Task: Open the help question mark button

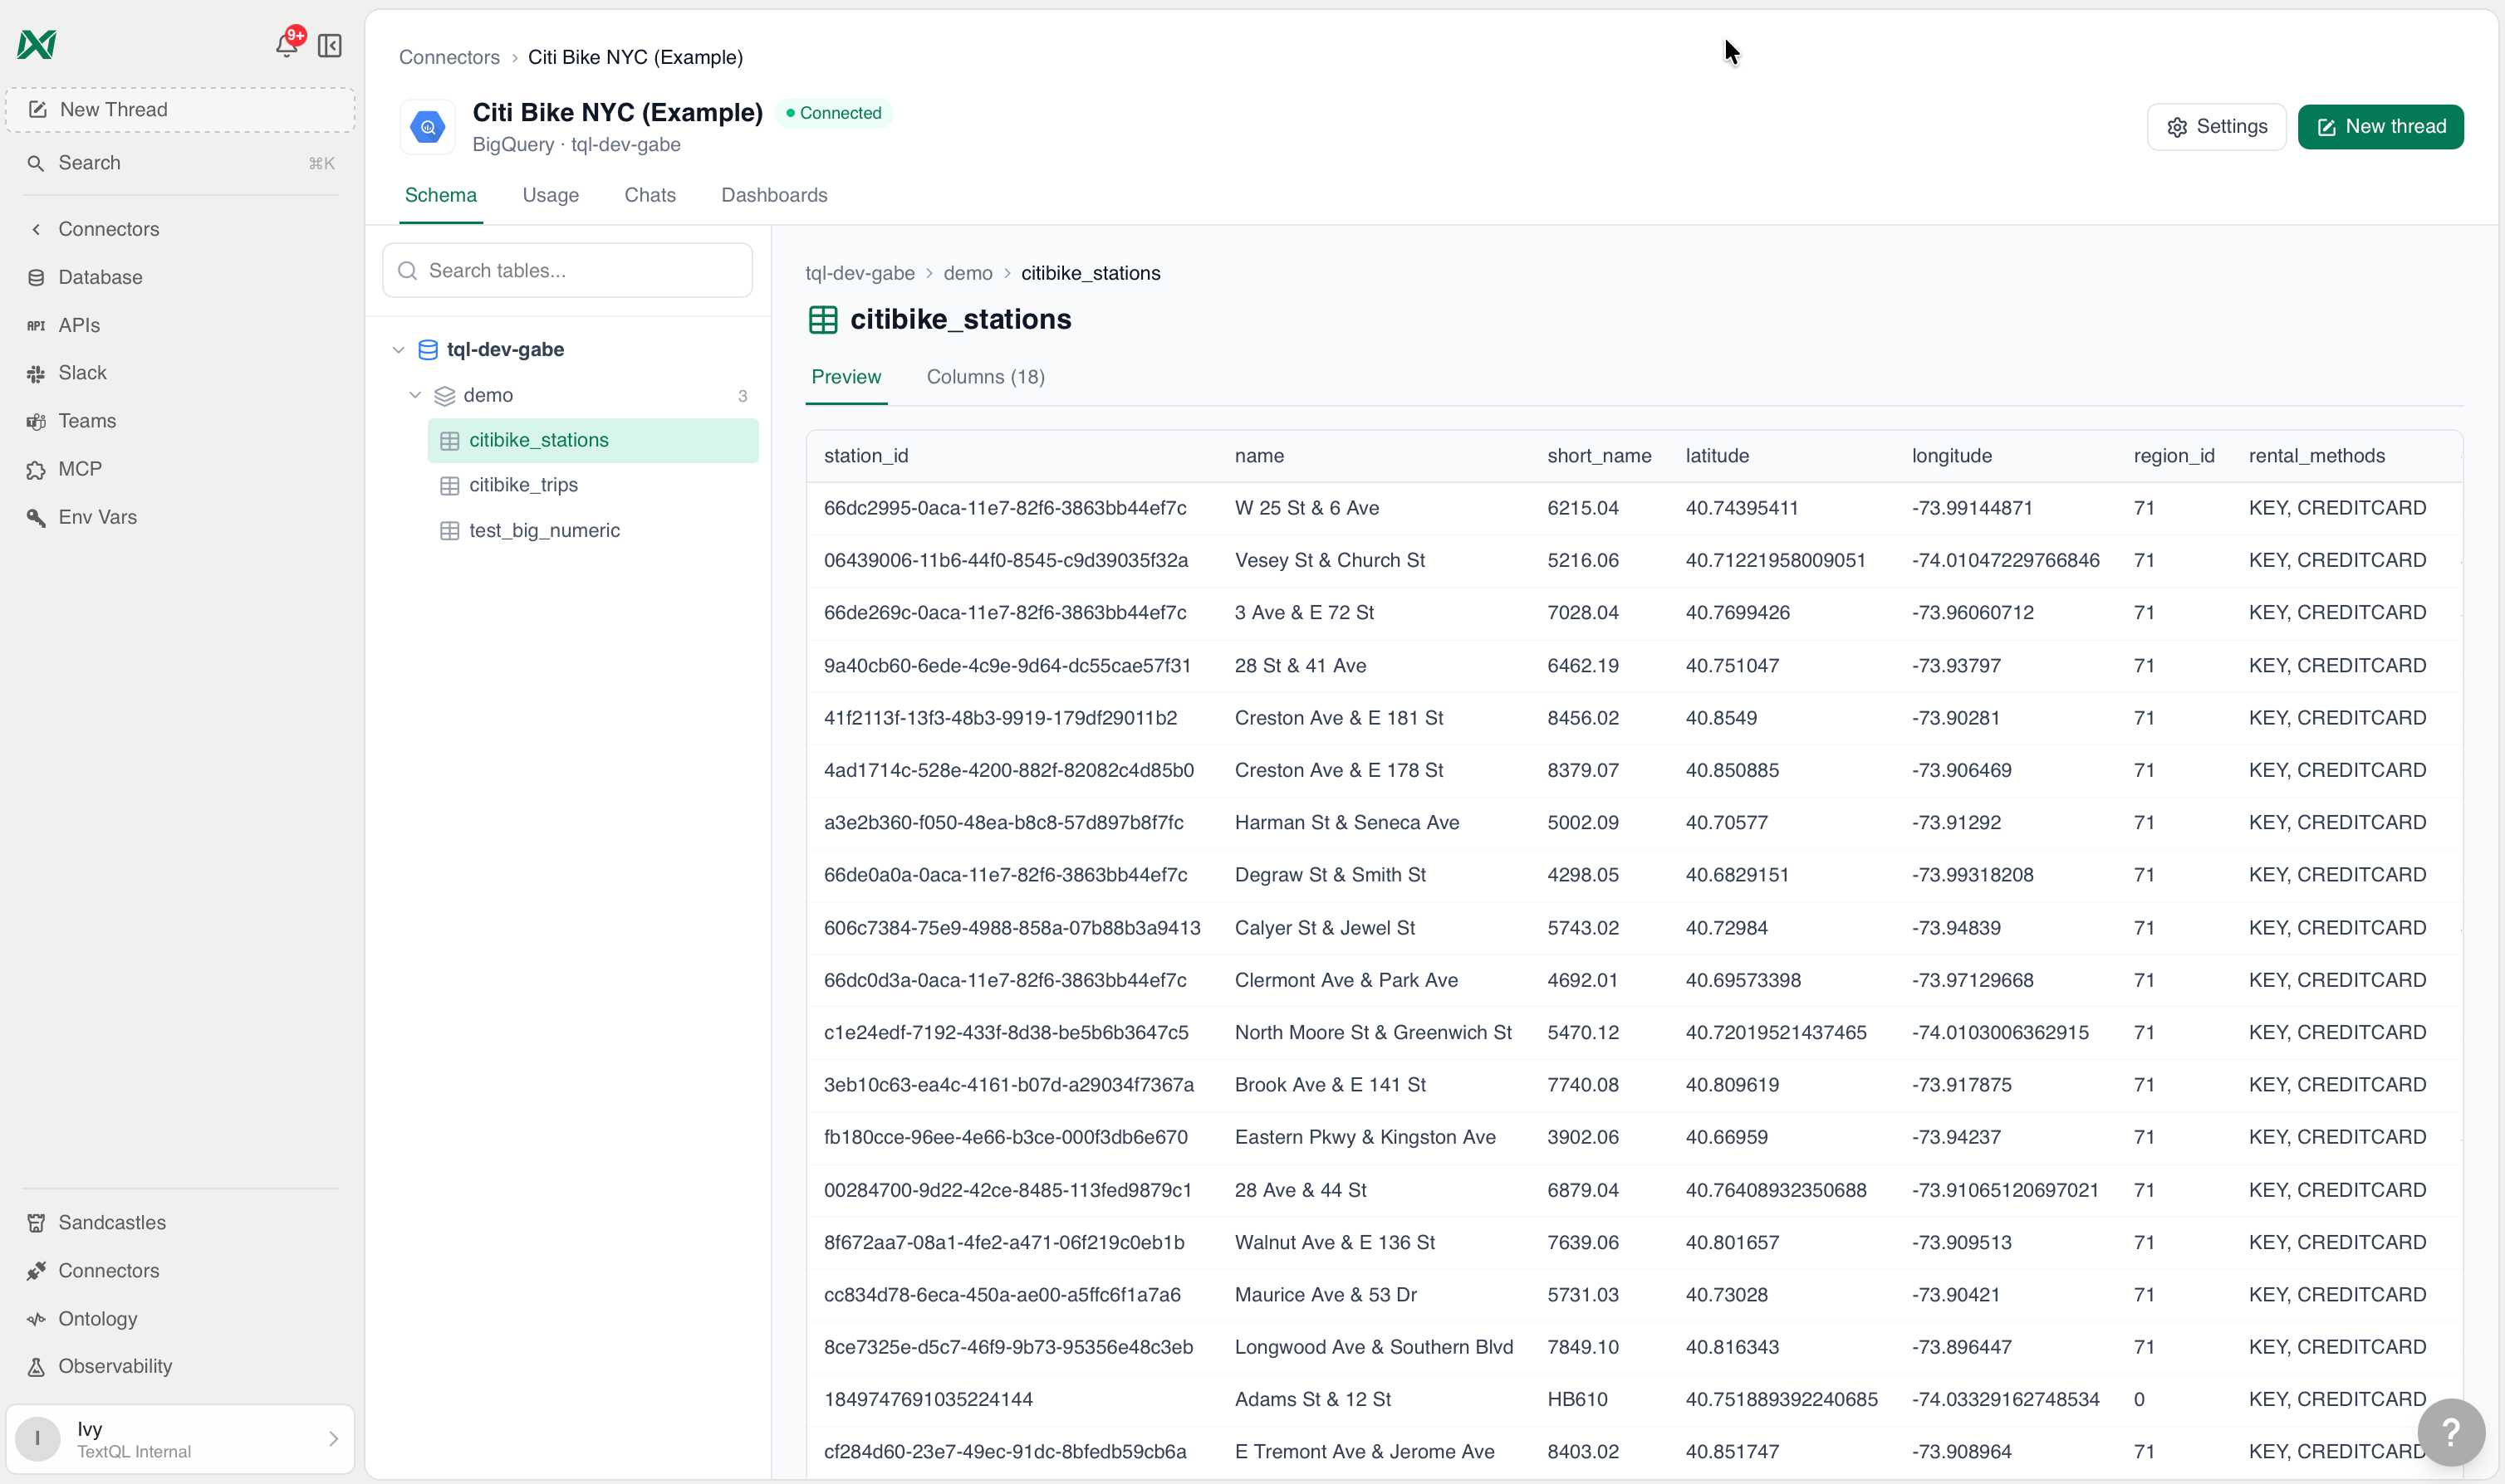Action: click(2451, 1433)
